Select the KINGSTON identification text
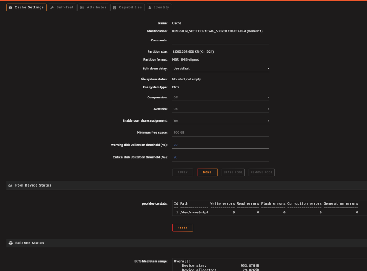Screen dimensions: 367x271 coord(217,31)
